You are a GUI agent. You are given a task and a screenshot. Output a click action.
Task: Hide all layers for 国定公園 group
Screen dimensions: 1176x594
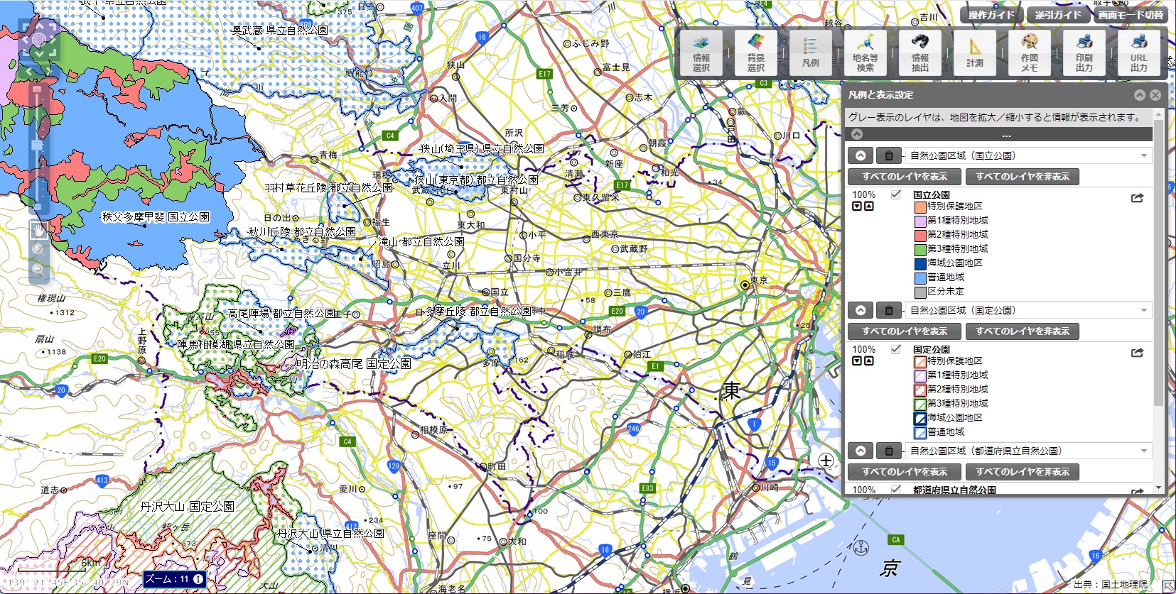tap(1023, 331)
